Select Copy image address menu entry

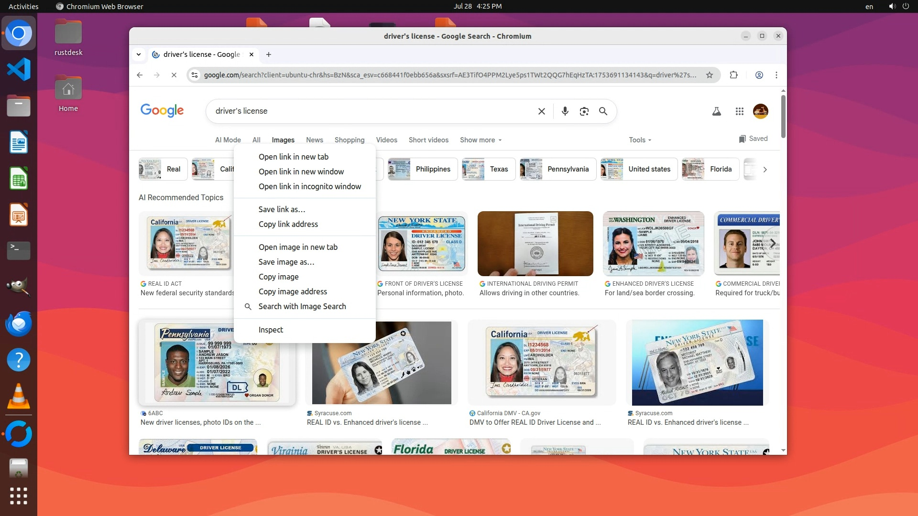[293, 291]
